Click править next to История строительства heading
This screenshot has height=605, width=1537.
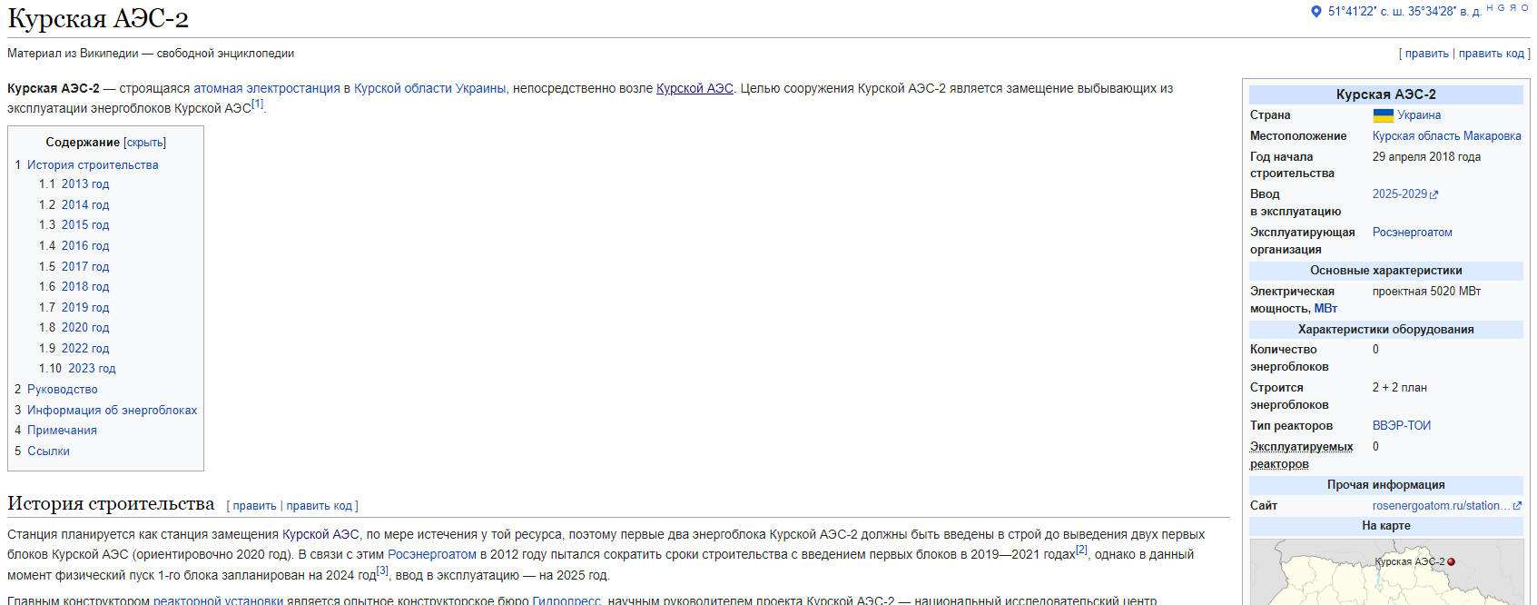(254, 506)
